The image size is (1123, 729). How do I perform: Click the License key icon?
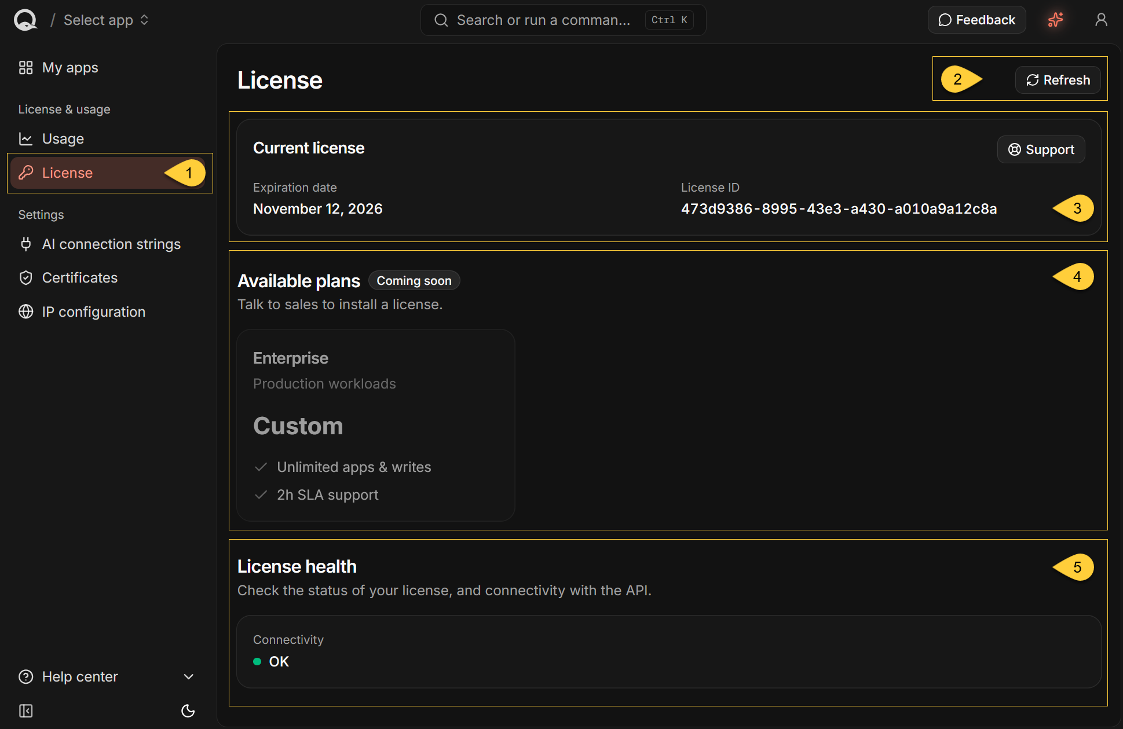pos(25,173)
